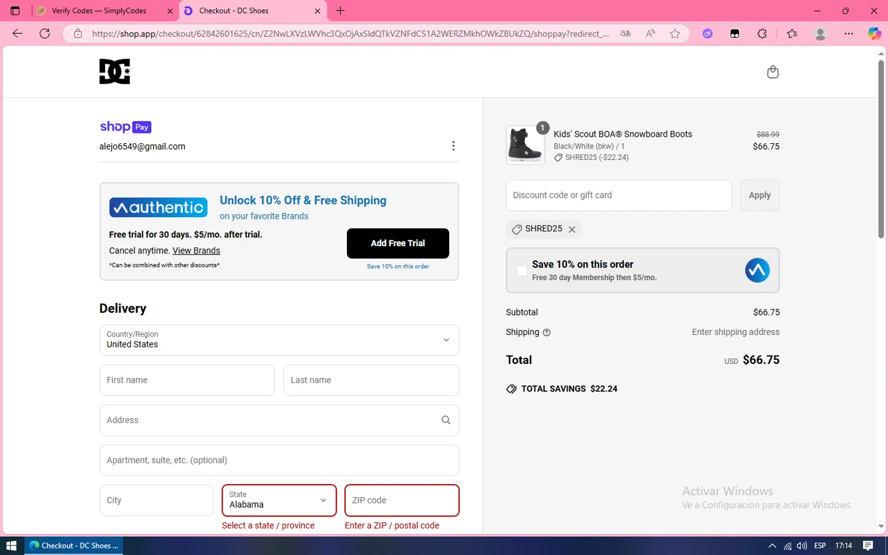Screen dimensions: 888x555
Task: Open the notification center icon
Action: [867, 546]
